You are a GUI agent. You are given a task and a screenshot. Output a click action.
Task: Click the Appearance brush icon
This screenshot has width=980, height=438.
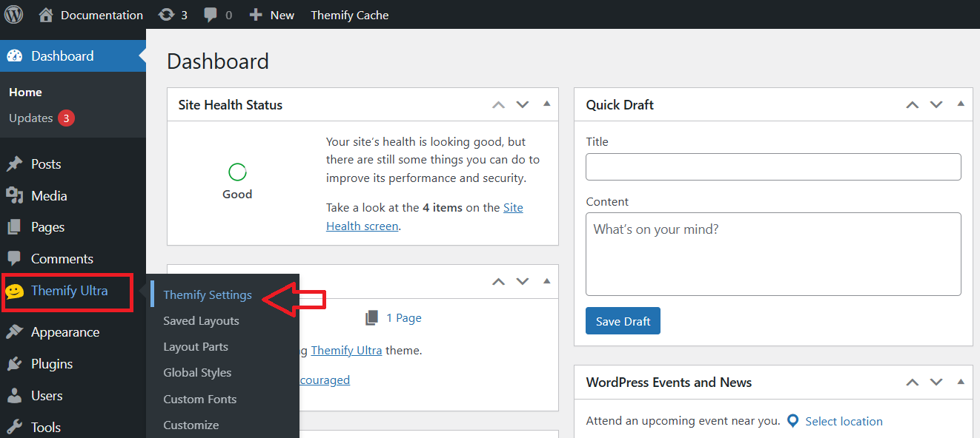click(15, 331)
